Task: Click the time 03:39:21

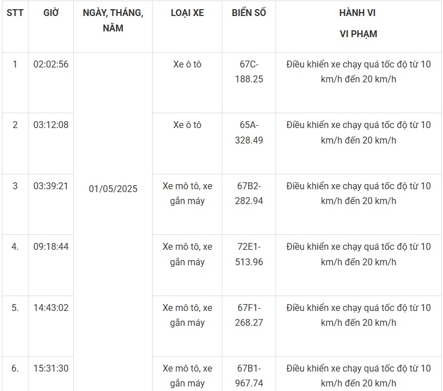Action: (x=51, y=186)
